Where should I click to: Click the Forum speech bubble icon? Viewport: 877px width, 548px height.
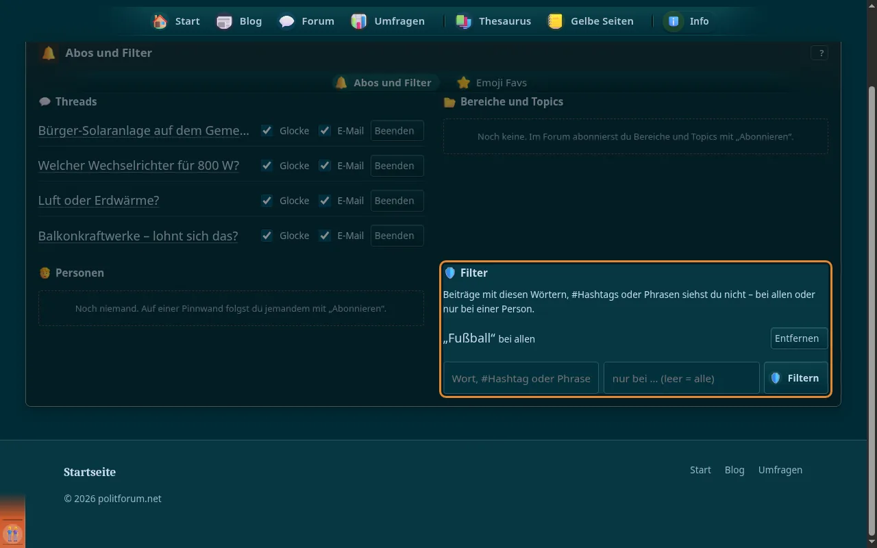pyautogui.click(x=287, y=21)
